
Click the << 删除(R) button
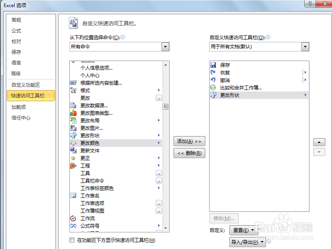[189, 153]
